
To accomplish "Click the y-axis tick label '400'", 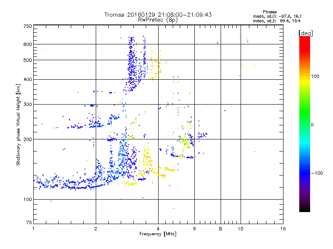I will [27, 79].
